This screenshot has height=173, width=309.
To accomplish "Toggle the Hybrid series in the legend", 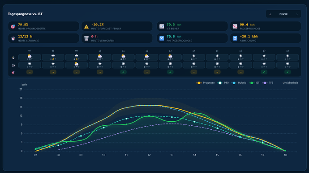I will [239, 83].
